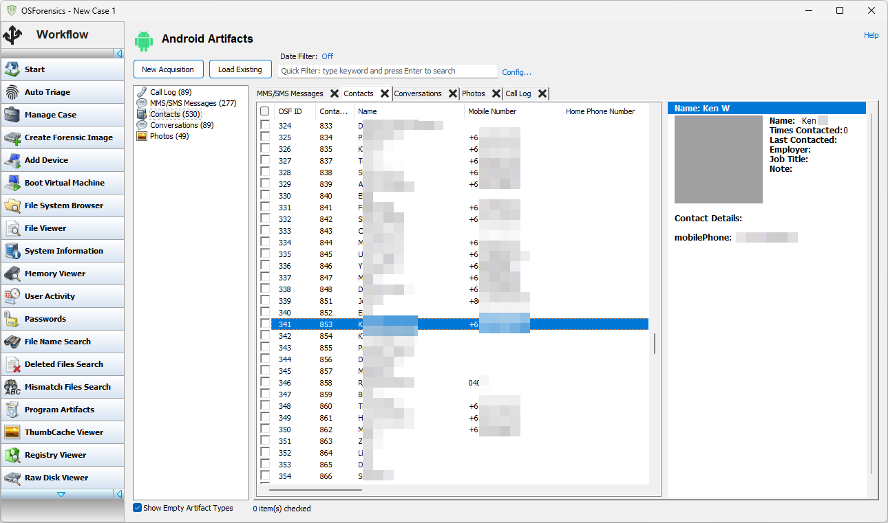Select Photos (49) artifact type
The image size is (888, 523).
click(169, 136)
